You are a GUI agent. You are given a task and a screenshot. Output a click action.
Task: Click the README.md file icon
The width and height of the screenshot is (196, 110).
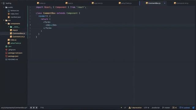pyautogui.click(x=6, y=60)
